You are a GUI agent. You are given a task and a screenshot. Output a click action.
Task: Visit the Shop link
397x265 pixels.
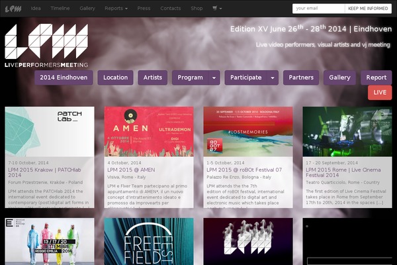197,9
